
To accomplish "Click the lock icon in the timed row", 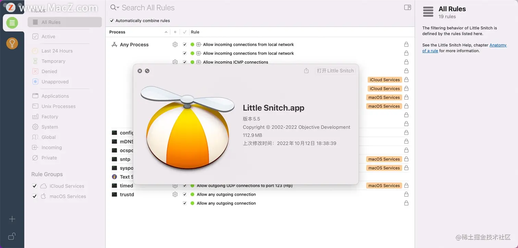I will pos(406,185).
